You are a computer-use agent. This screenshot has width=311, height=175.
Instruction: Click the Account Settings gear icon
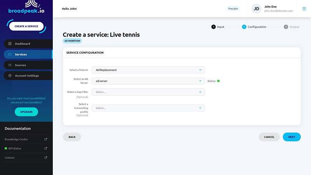tap(10, 75)
